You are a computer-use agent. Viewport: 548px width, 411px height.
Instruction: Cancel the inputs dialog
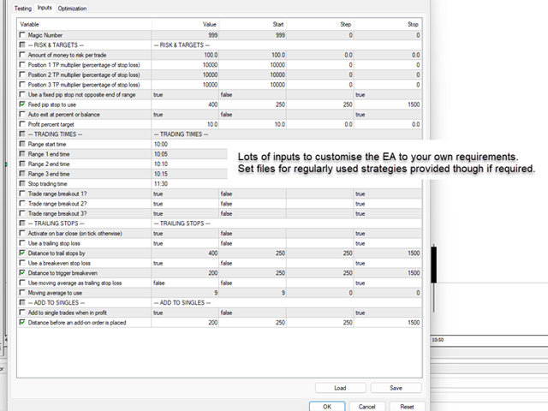coord(366,407)
